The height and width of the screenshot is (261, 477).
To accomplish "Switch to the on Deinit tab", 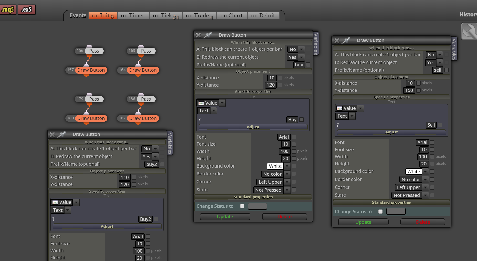I will (x=263, y=16).
